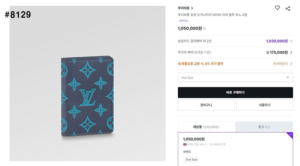Open the One Size dropdown
The width and height of the screenshot is (300, 166).
tap(235, 77)
